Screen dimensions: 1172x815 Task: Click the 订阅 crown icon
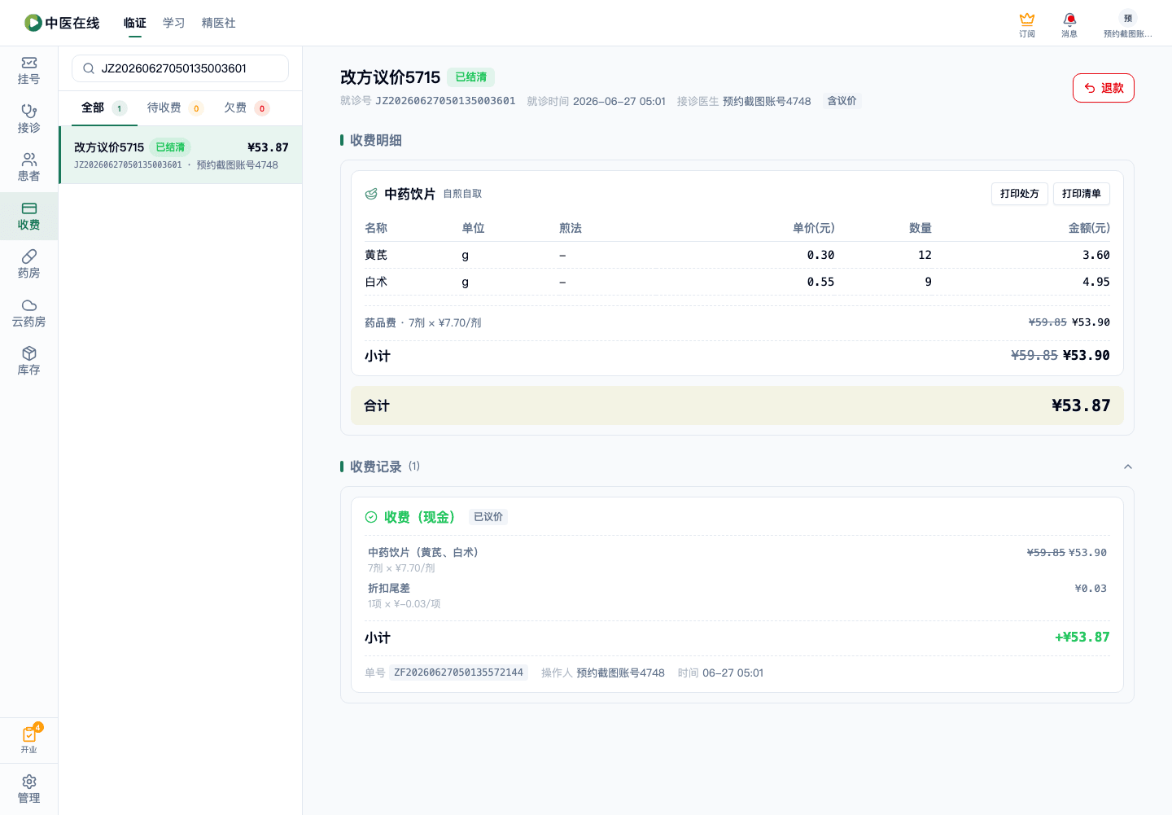tap(1027, 24)
